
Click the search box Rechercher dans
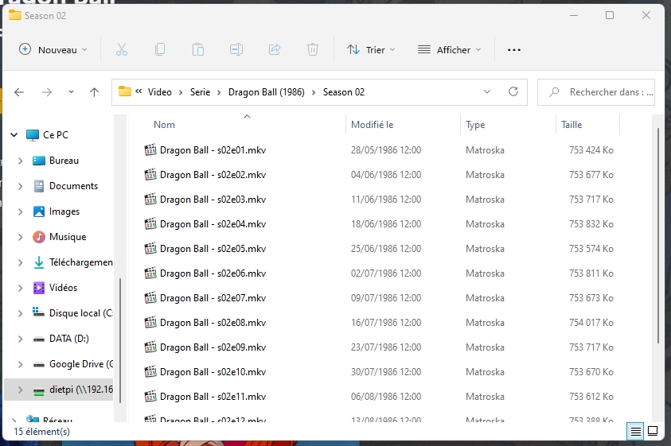[x=596, y=92]
